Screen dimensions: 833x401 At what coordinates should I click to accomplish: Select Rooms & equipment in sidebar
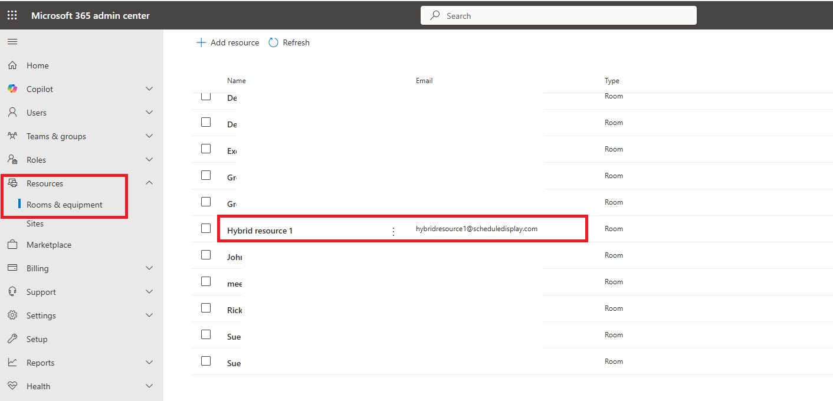(64, 205)
